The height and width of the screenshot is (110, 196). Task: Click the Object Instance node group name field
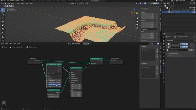[179, 50]
